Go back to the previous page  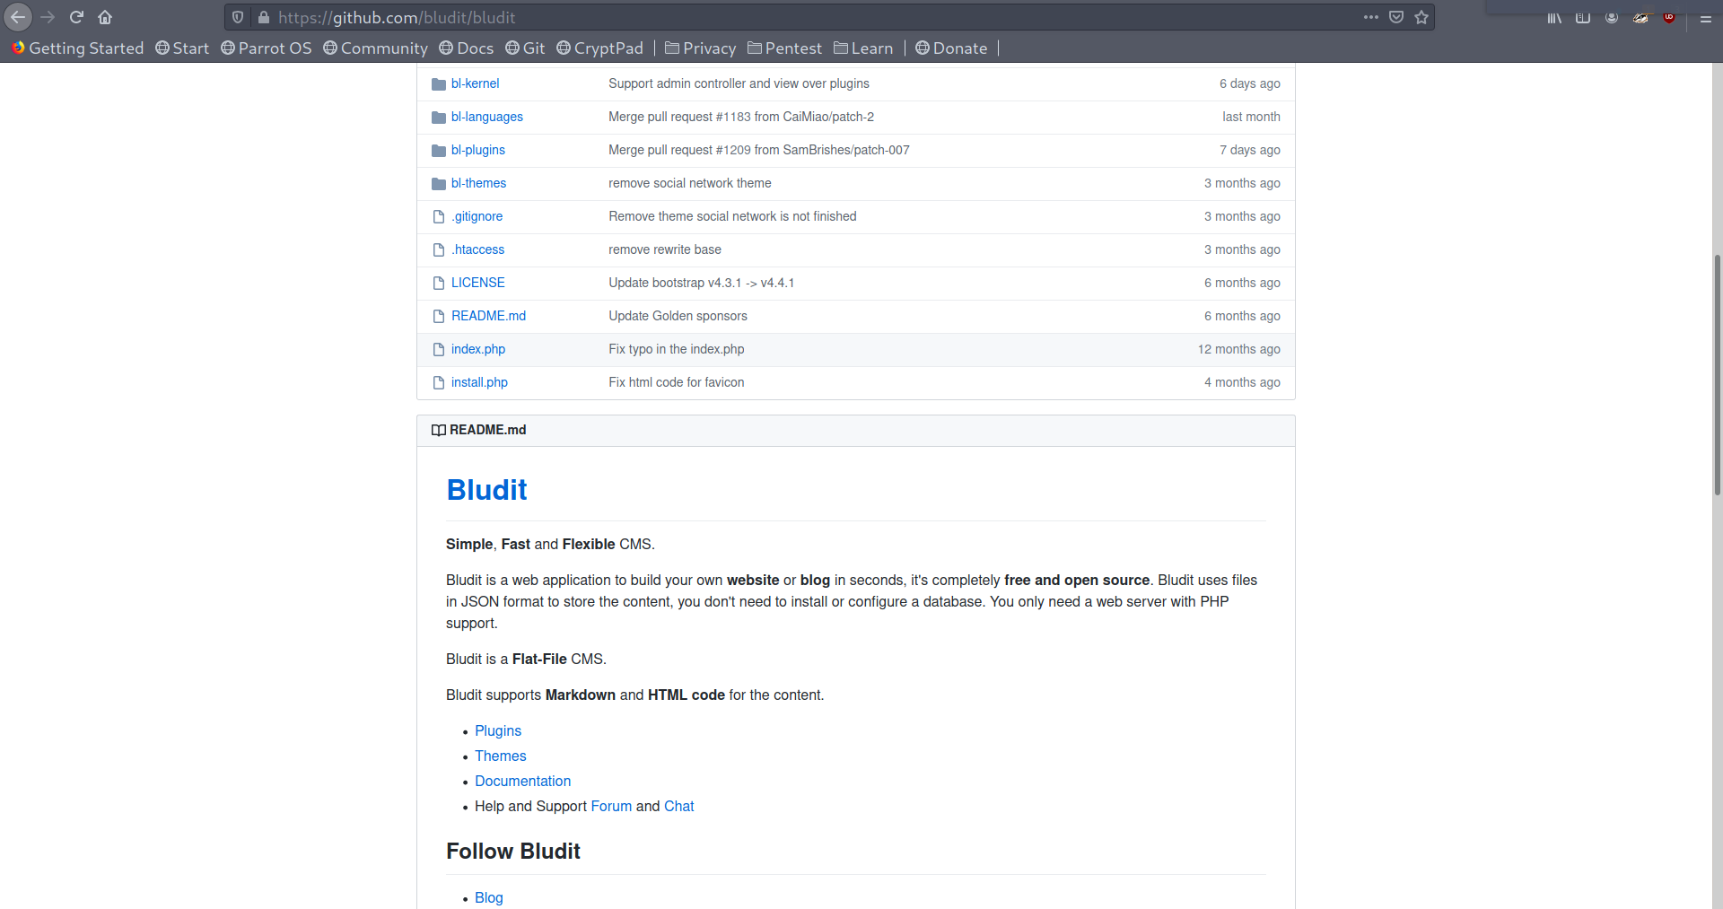pyautogui.click(x=18, y=17)
